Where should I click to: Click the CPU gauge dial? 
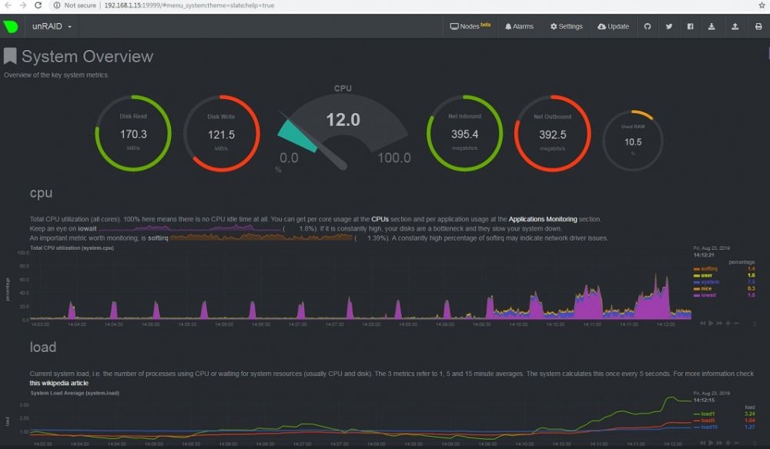coord(343,131)
